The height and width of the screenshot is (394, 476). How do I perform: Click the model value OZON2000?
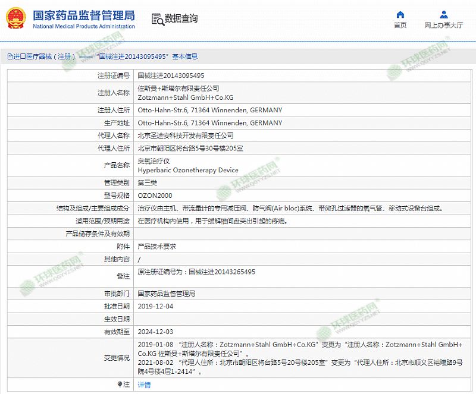pos(155,195)
